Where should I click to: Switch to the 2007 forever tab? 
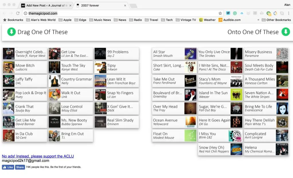(x=101, y=5)
